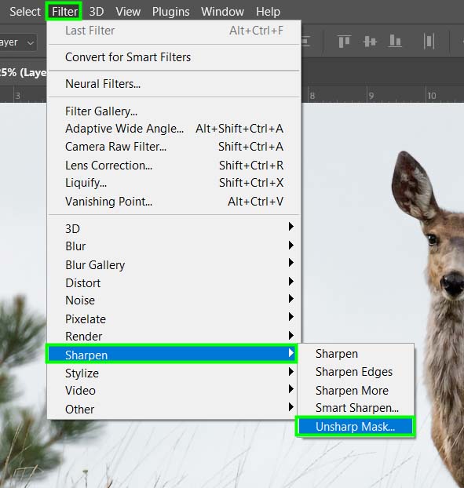Open the Layer dropdown in options bar
This screenshot has width=464, height=488.
point(17,42)
